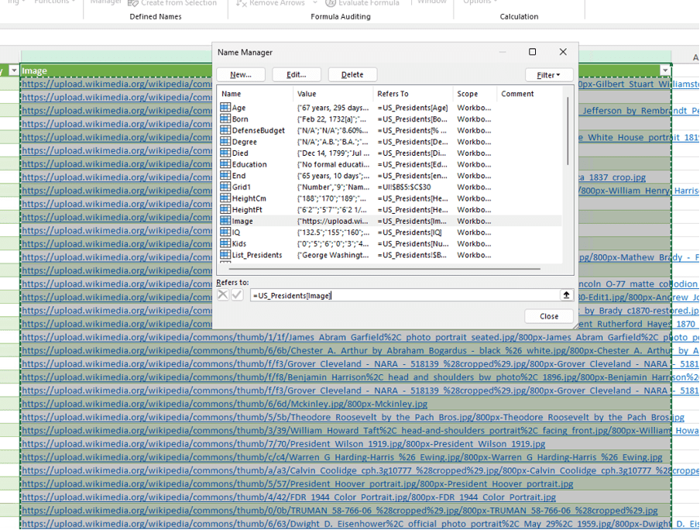Open the Image column header filter arrow
This screenshot has width=700, height=530.
[664, 71]
